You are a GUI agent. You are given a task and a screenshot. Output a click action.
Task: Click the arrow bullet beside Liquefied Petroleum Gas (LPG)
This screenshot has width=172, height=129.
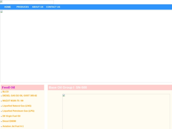[1, 111]
